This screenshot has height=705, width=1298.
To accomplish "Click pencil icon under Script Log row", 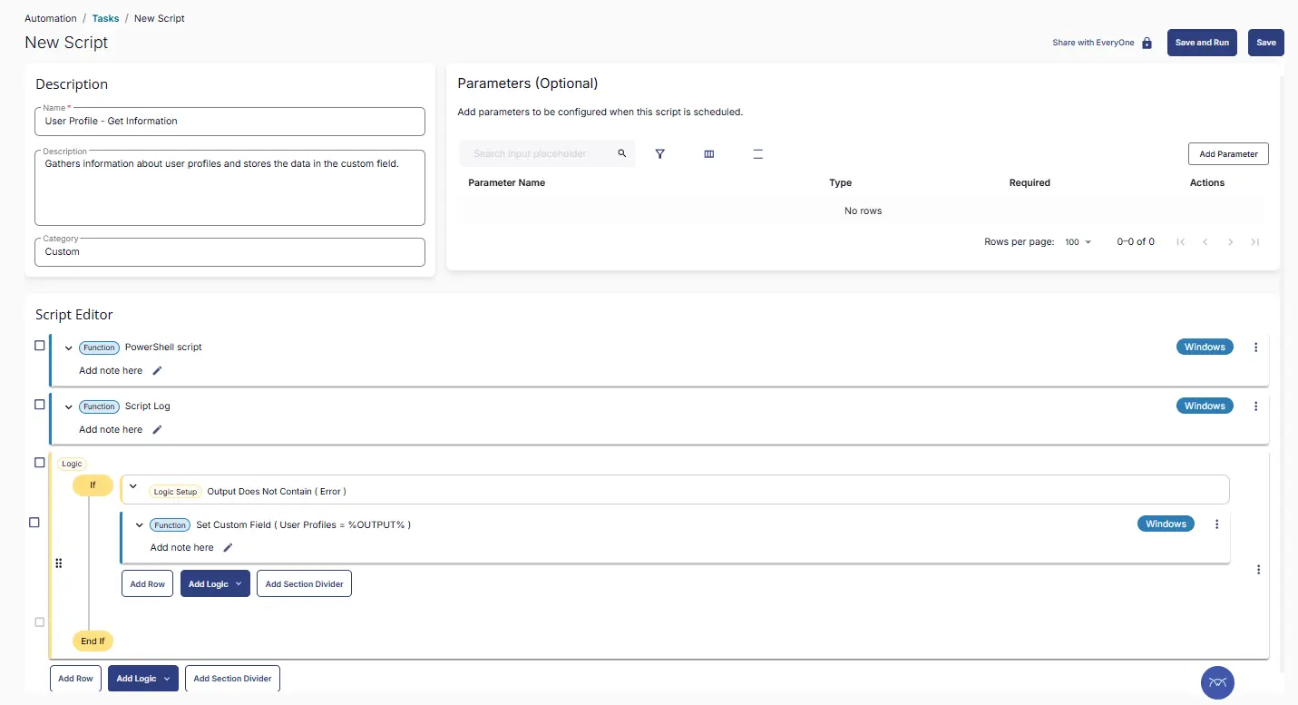I will tap(157, 429).
